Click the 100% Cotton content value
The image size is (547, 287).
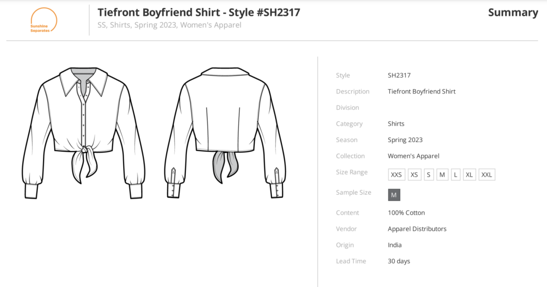406,213
